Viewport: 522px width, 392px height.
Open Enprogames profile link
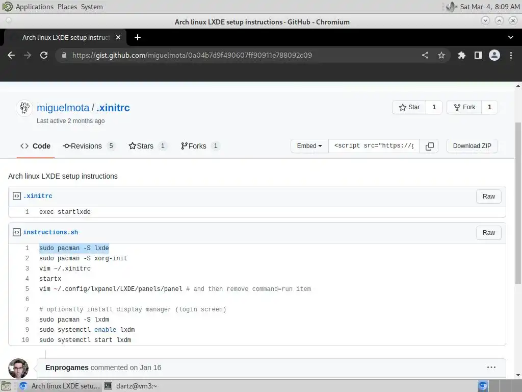tap(67, 367)
